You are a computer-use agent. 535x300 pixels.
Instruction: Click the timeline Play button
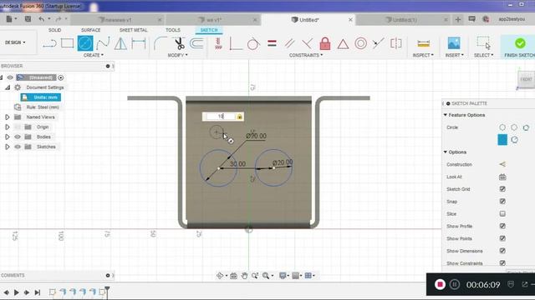tap(16, 292)
